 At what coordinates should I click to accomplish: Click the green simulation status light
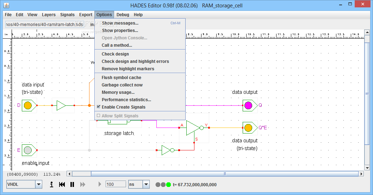tap(168, 184)
